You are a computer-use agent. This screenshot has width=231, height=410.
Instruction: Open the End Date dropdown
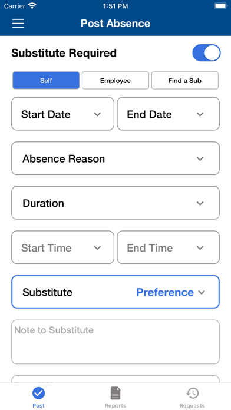(x=168, y=114)
